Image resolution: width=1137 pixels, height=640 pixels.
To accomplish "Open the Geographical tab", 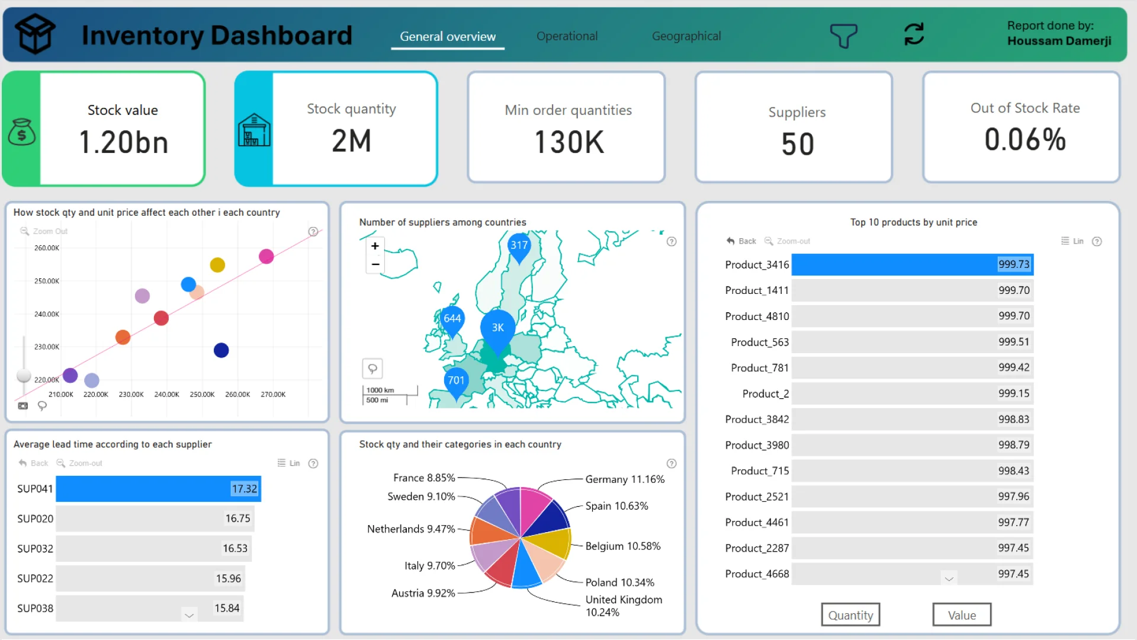I will pyautogui.click(x=686, y=36).
